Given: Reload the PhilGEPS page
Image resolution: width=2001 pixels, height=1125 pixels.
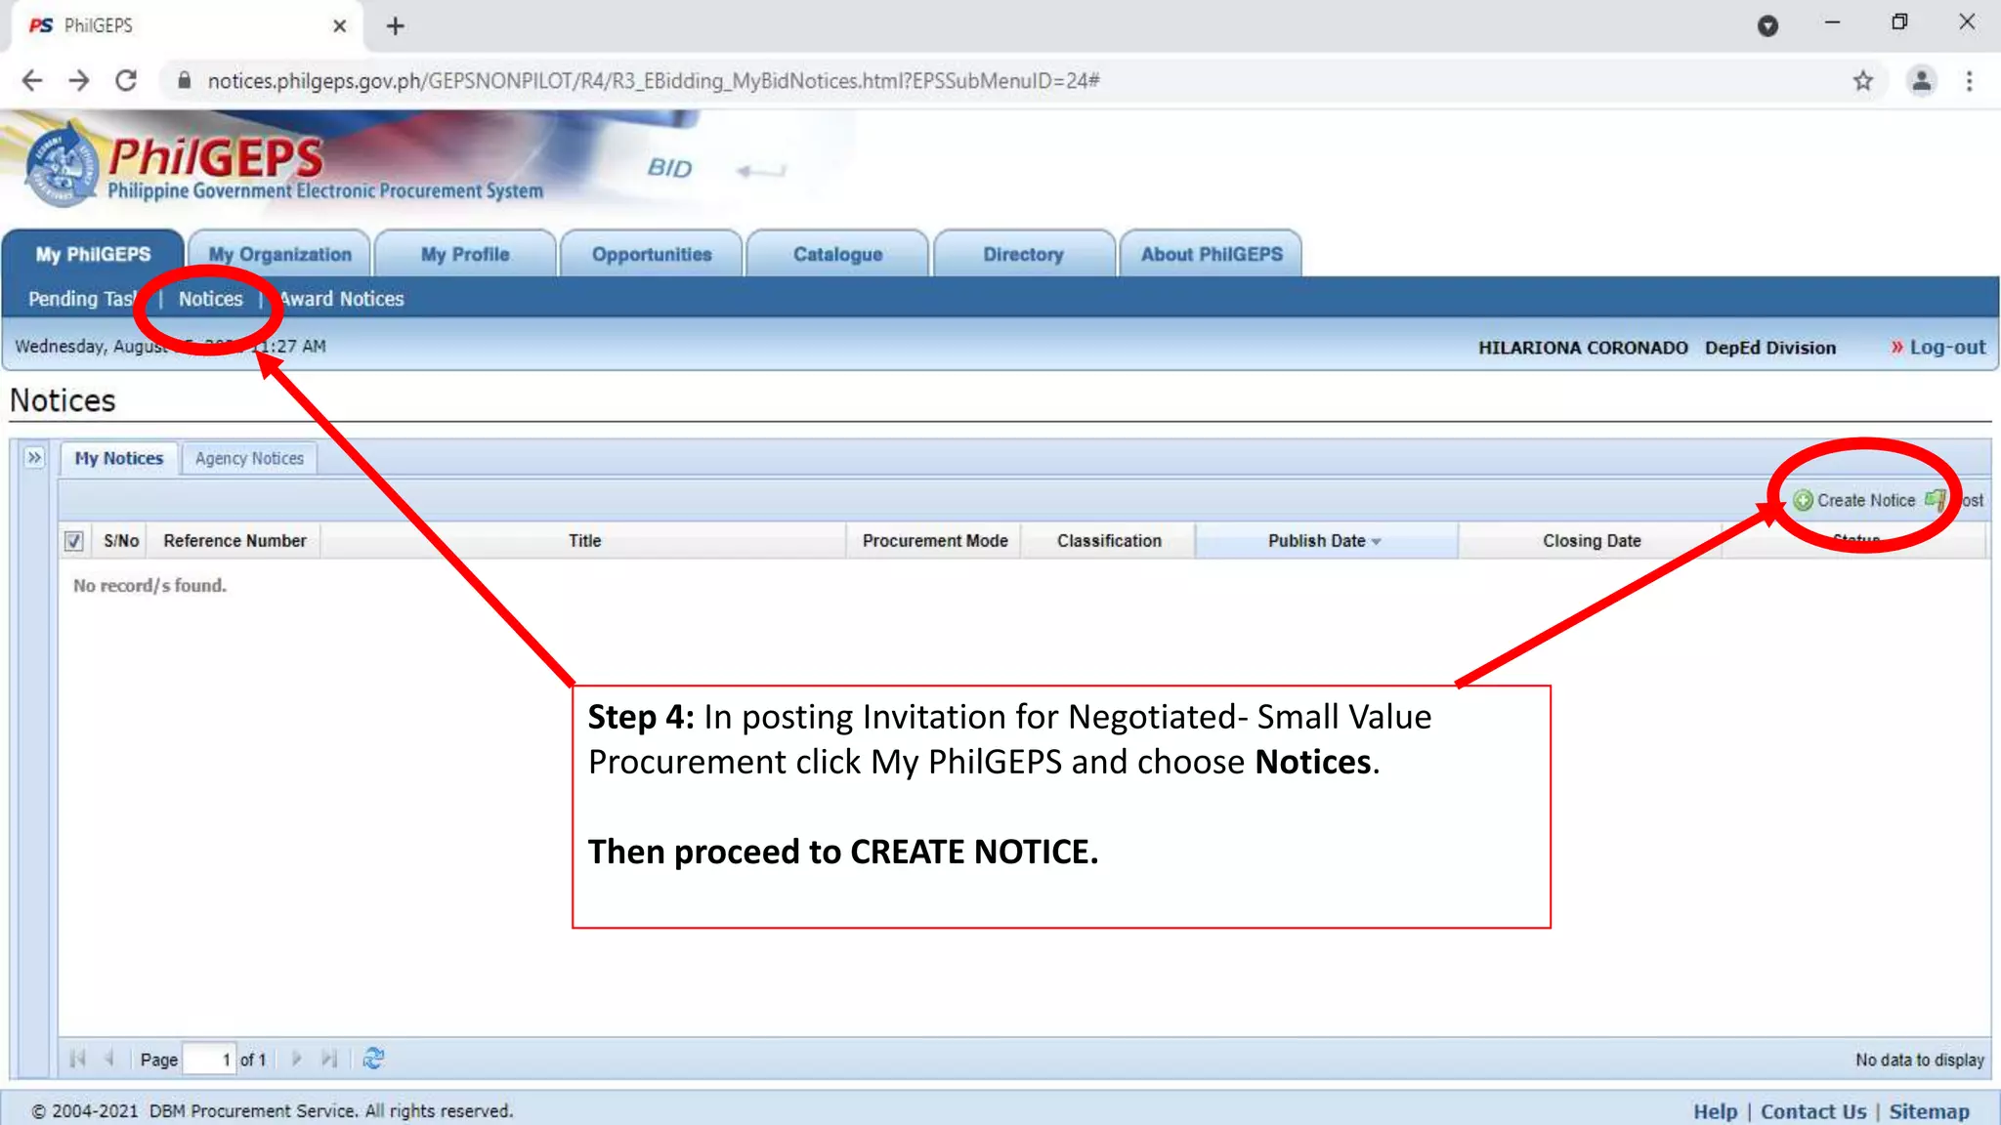Looking at the screenshot, I should tap(126, 81).
